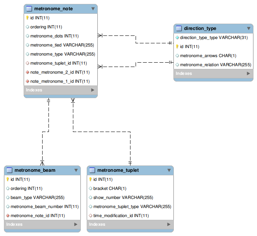
Task: Collapse the metronome_tuplet table header arrow
Action: (x=169, y=170)
